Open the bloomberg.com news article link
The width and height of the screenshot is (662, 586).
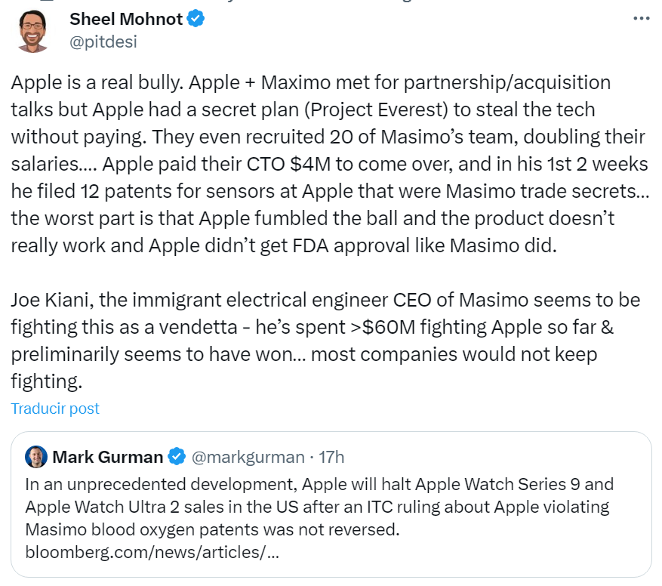tap(152, 552)
